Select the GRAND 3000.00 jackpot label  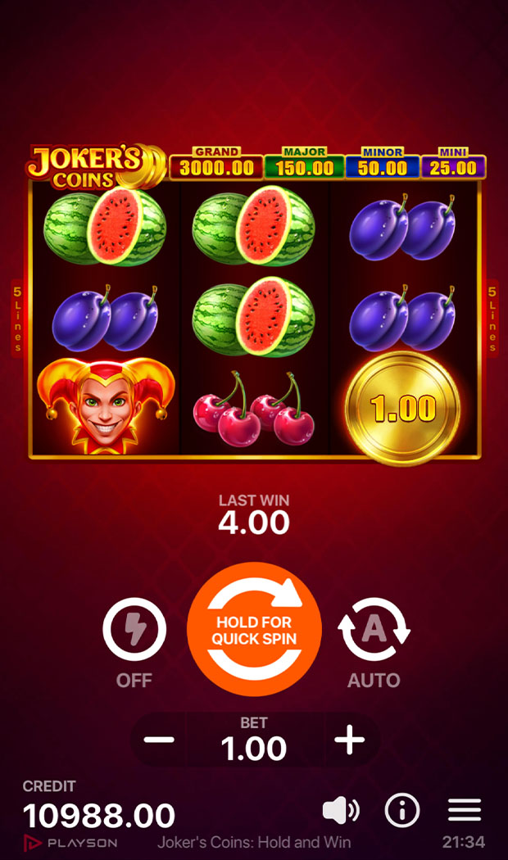(x=216, y=164)
